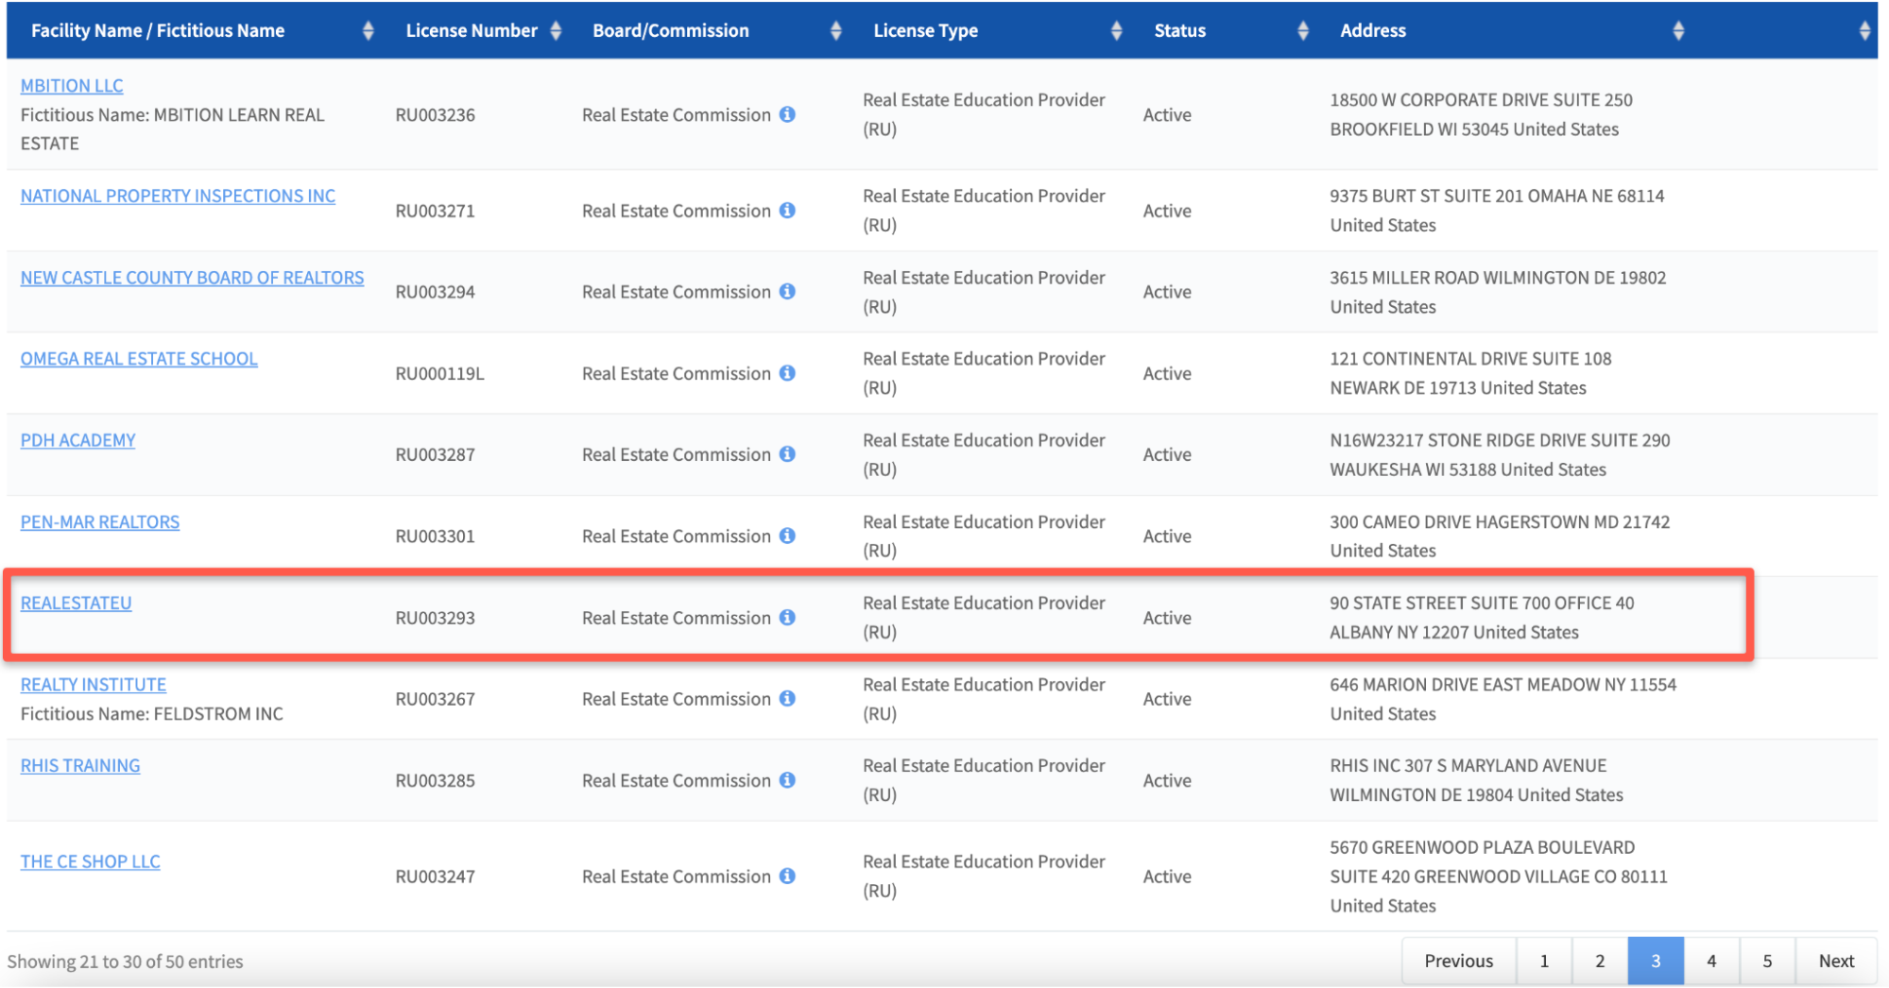Image resolution: width=1889 pixels, height=988 pixels.
Task: Click license number RU003301
Action: 435,536
